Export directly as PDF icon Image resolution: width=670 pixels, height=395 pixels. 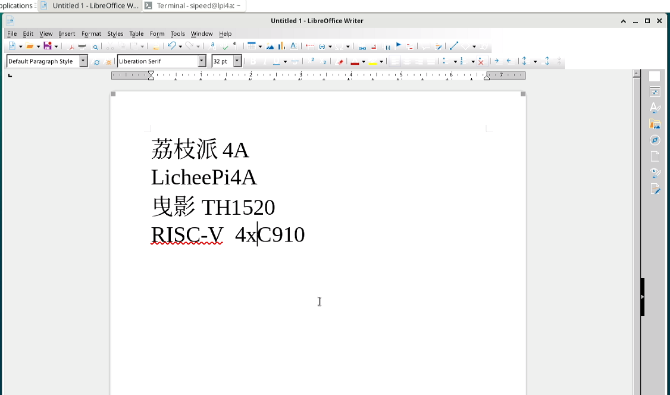click(70, 46)
